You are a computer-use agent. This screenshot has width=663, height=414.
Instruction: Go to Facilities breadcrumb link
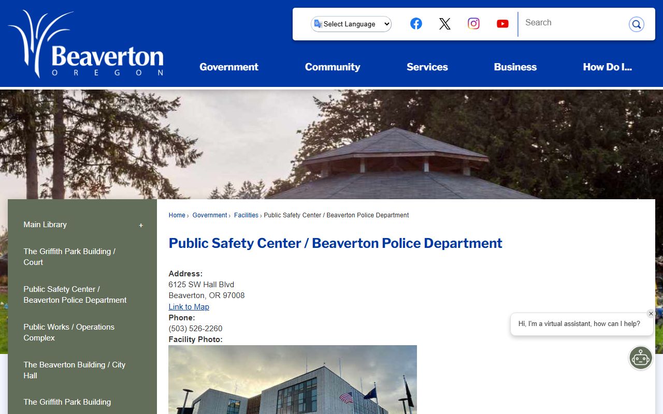tap(246, 215)
